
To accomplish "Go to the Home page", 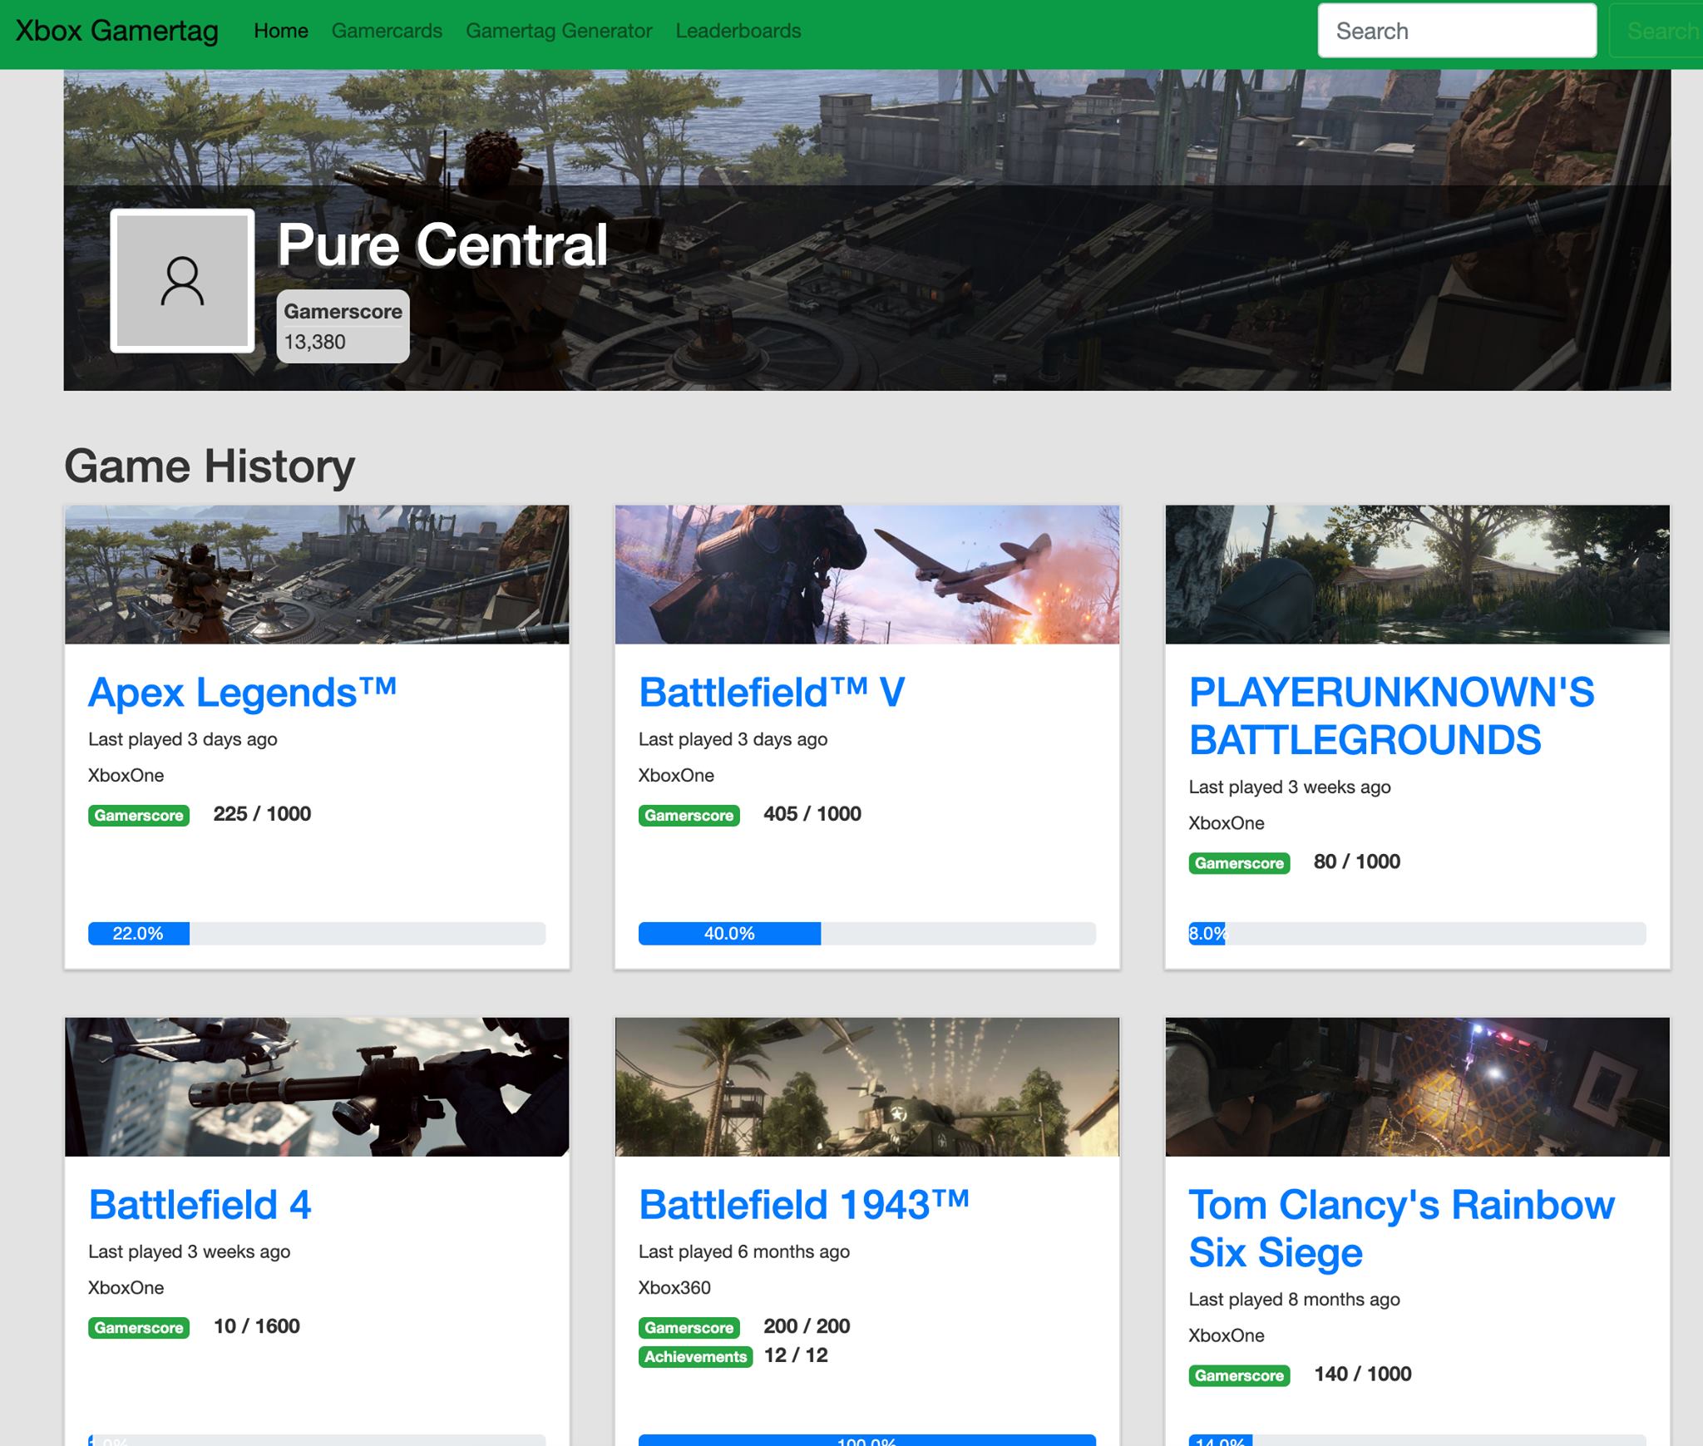I will tap(281, 31).
